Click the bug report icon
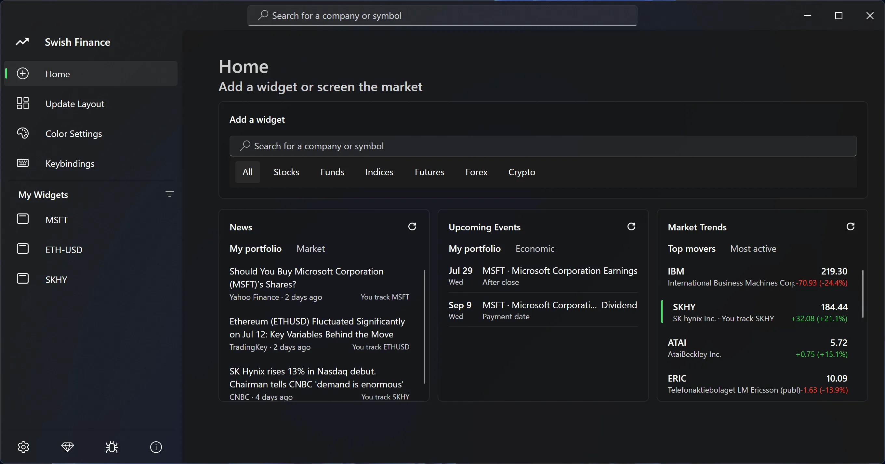The width and height of the screenshot is (885, 464). (112, 447)
